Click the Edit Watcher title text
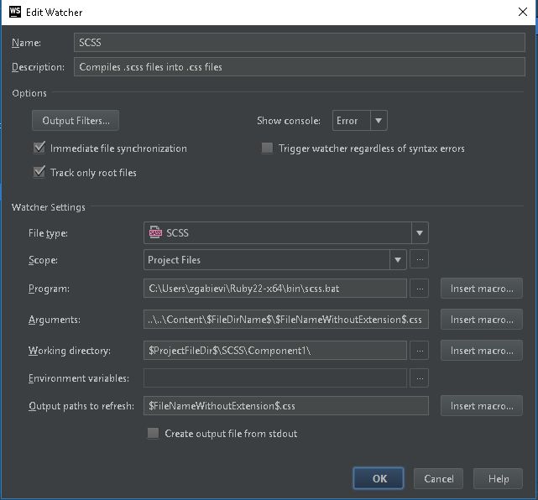 pyautogui.click(x=55, y=13)
